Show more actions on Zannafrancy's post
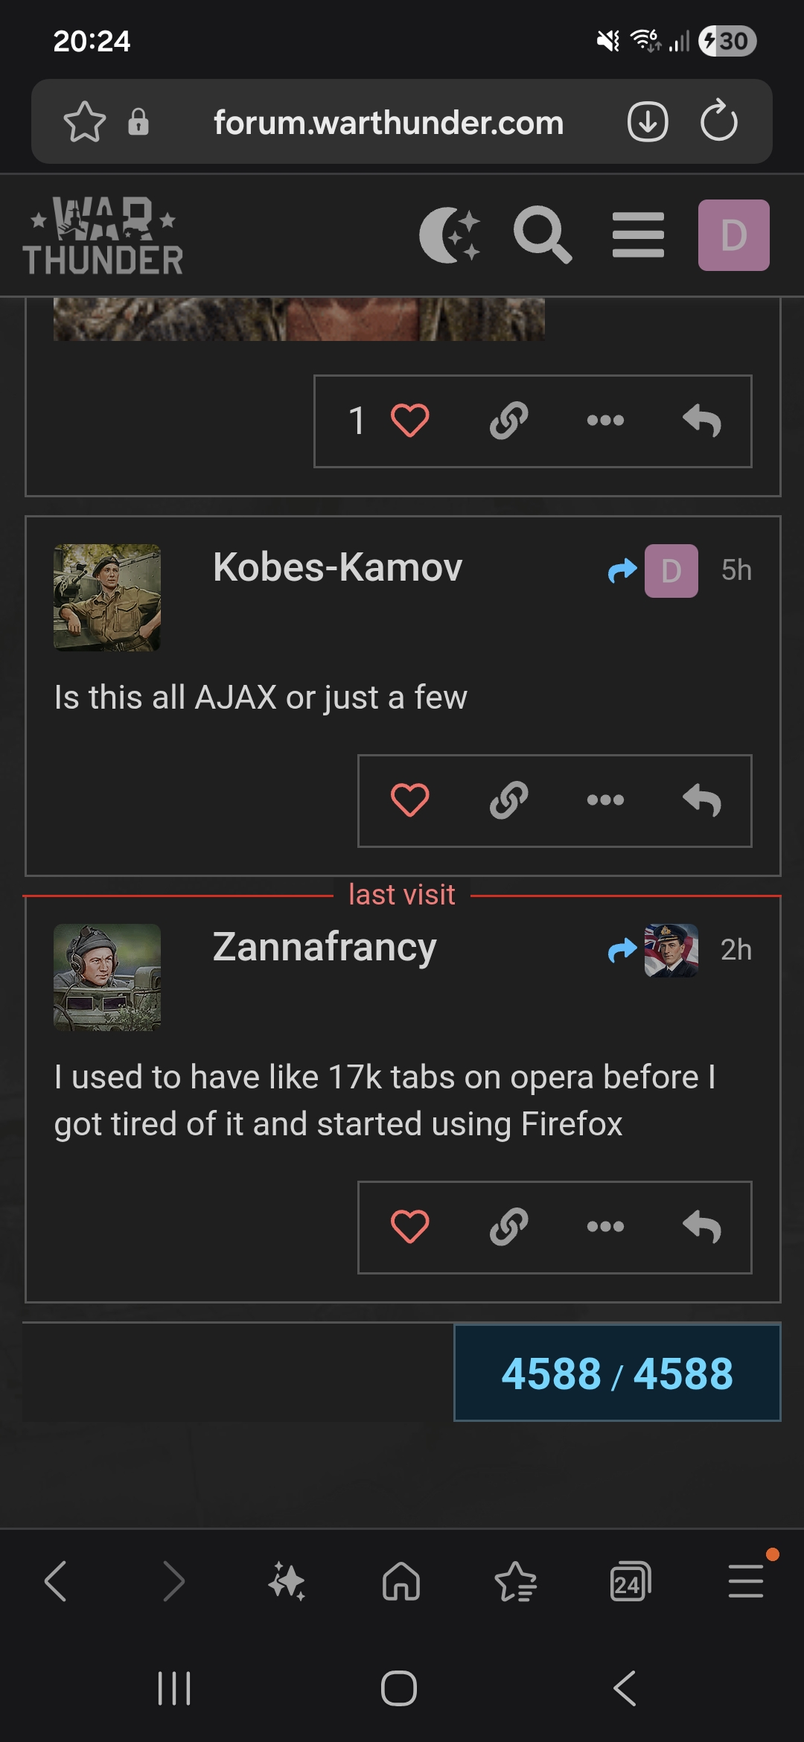 605,1228
